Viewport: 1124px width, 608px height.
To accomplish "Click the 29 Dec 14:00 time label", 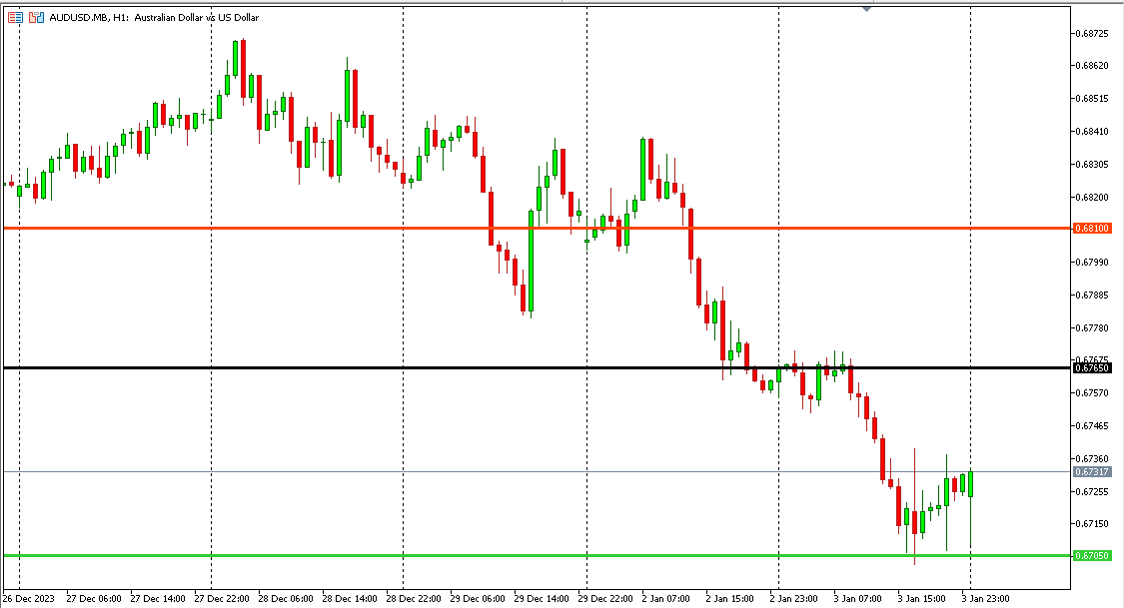I will pyautogui.click(x=540, y=599).
